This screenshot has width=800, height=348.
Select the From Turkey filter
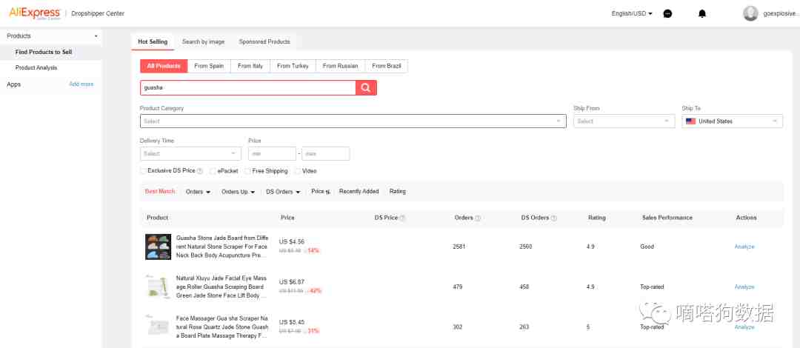pos(293,67)
